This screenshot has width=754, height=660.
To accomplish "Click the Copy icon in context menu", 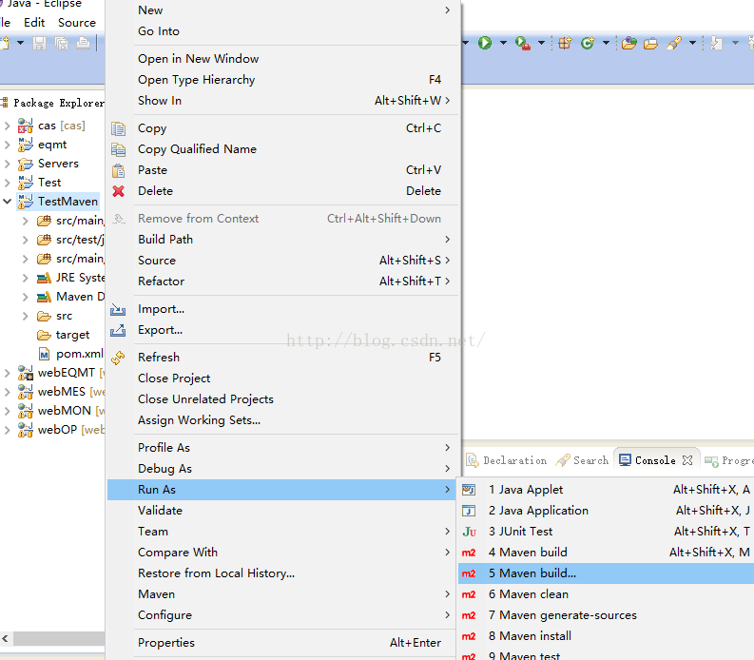I will 118,128.
